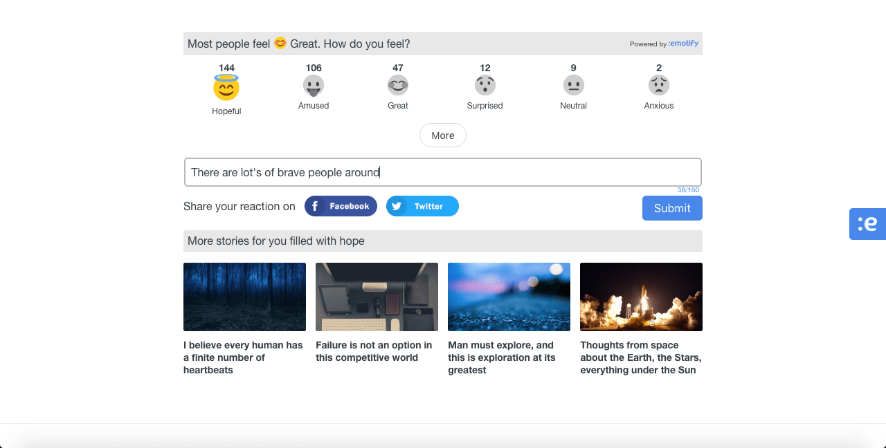Open the emotify side tab widget
886x448 pixels.
coord(867,223)
